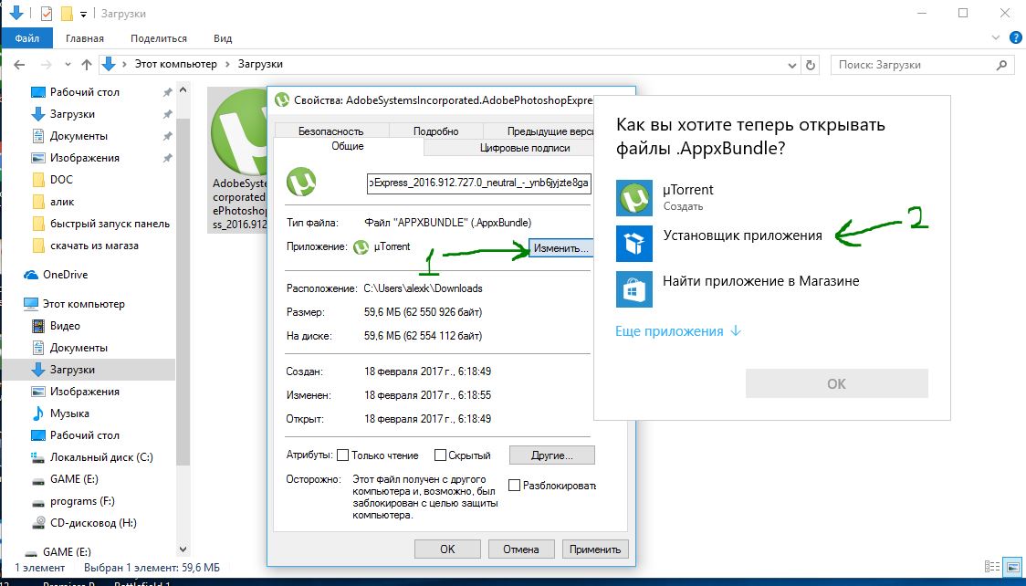The width and height of the screenshot is (1026, 586).
Task: Collapse the ribbon chevron
Action: [x=996, y=38]
